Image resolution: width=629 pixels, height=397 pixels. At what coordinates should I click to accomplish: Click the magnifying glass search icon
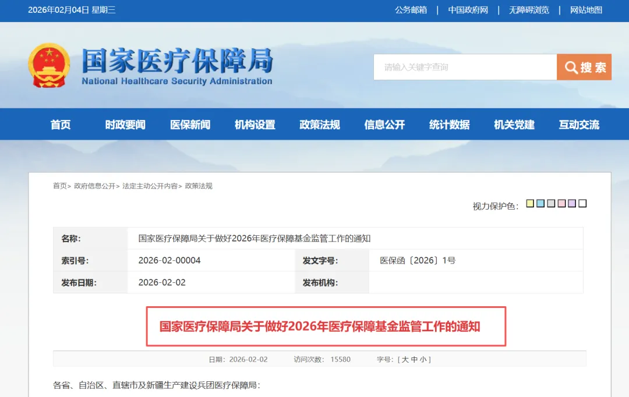tap(571, 66)
